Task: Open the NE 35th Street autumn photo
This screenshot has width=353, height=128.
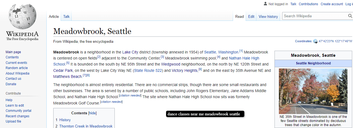Action: [x=313, y=91]
